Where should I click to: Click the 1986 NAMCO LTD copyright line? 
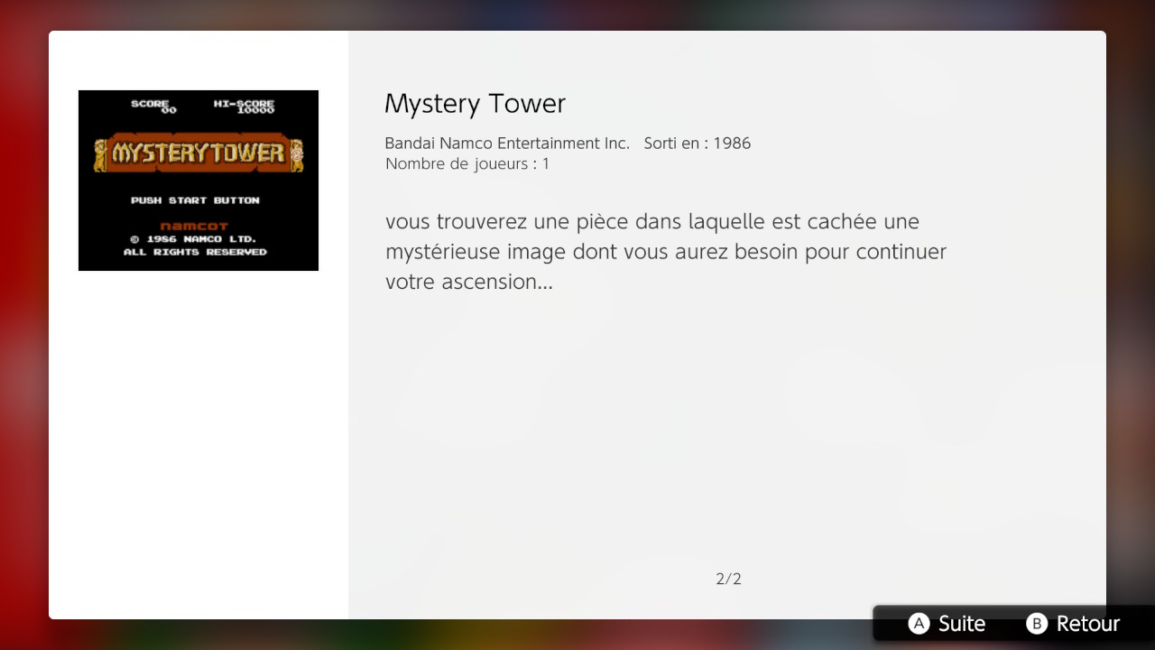193,239
